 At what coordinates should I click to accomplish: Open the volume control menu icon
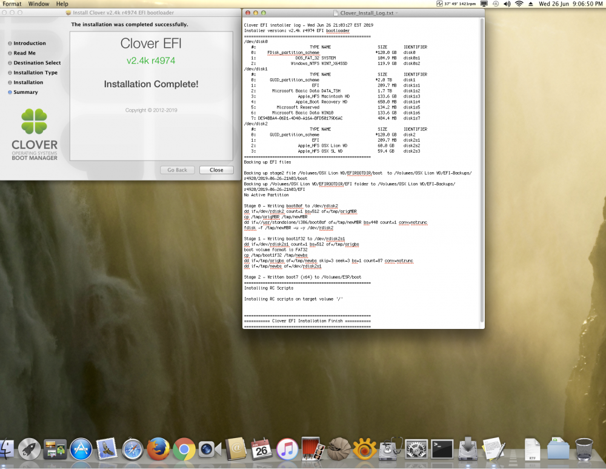click(507, 4)
